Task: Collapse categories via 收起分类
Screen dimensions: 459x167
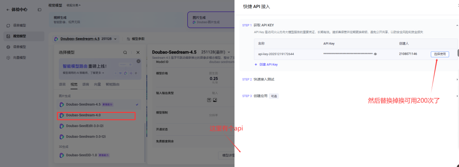Action: pyautogui.click(x=74, y=5)
